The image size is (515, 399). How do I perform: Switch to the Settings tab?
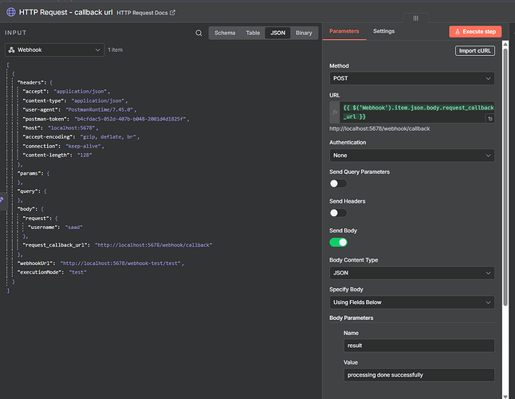coord(383,31)
